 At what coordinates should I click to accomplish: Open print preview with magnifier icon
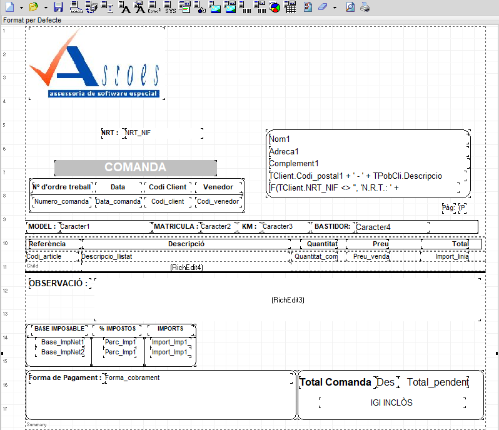(x=350, y=7)
